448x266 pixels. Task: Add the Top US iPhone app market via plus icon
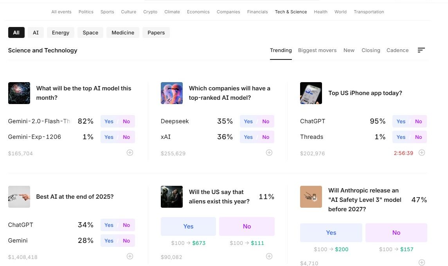click(422, 153)
